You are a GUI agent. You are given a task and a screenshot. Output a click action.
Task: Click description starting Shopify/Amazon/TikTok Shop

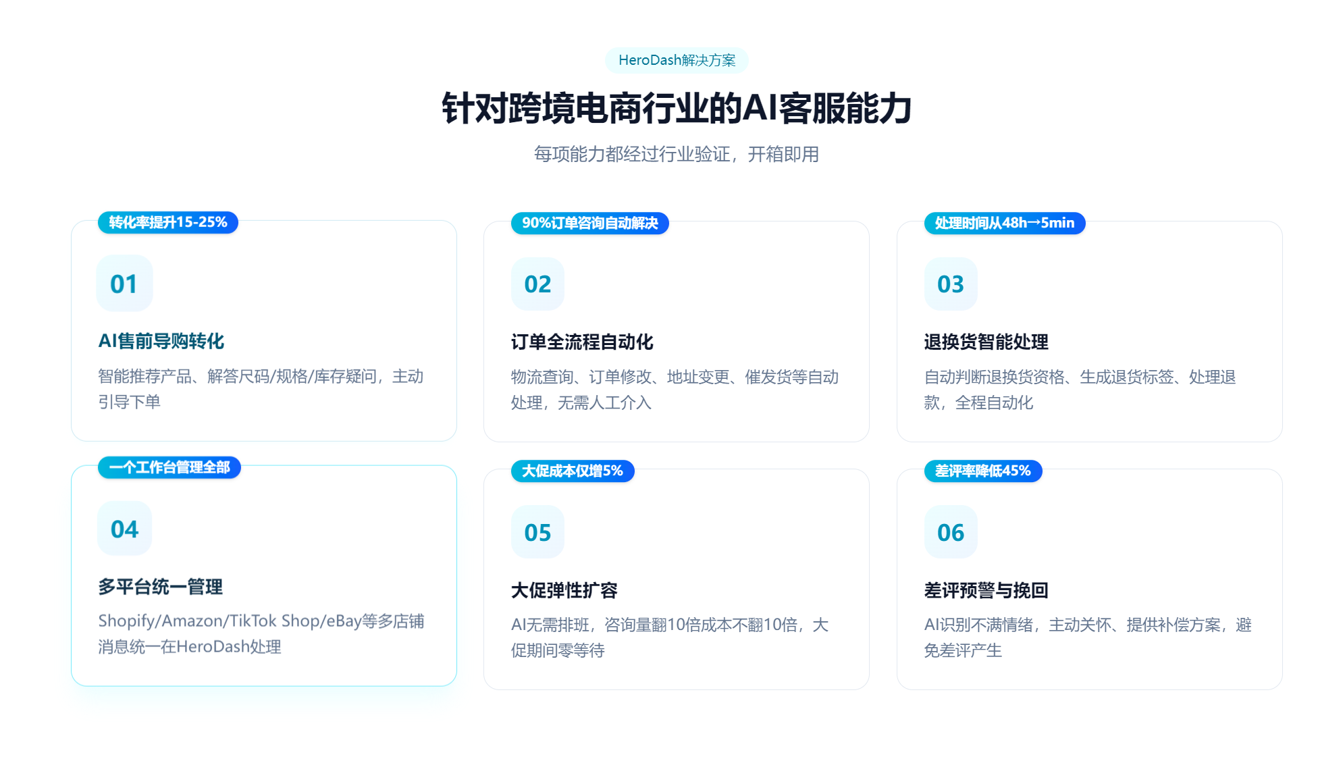261,634
